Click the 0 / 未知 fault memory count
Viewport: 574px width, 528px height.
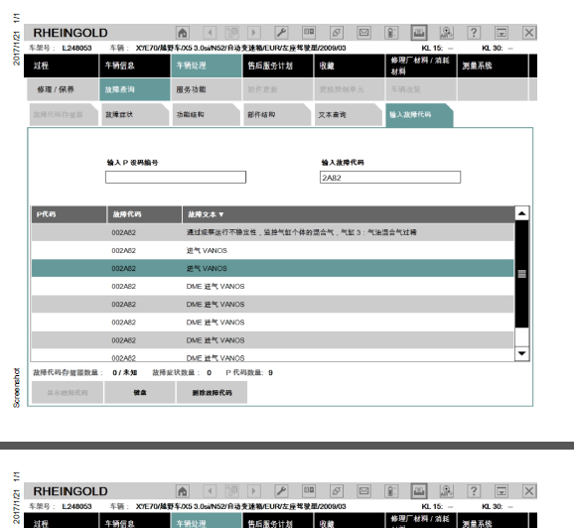[x=125, y=373]
